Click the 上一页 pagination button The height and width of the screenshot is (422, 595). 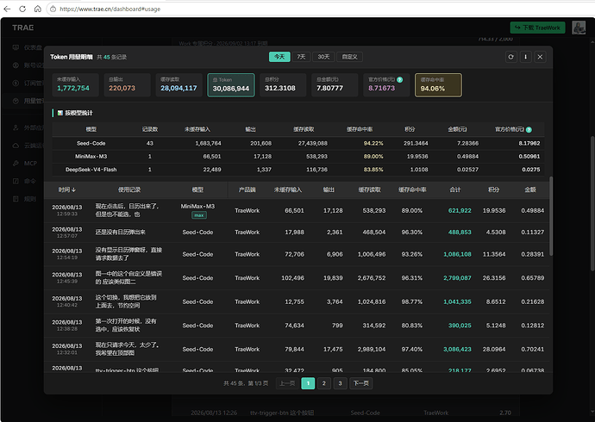[287, 383]
